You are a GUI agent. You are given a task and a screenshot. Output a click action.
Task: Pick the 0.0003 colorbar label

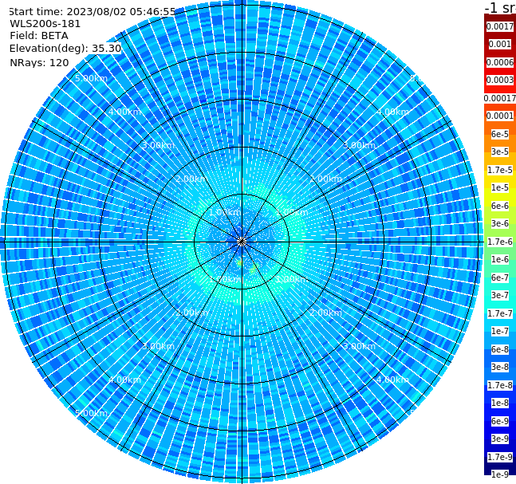500,80
